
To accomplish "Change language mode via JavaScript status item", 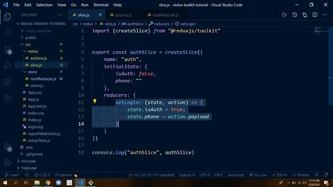I will (236, 175).
